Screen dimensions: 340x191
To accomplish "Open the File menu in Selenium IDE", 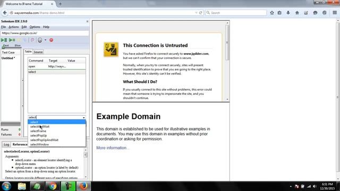I will tap(4, 27).
